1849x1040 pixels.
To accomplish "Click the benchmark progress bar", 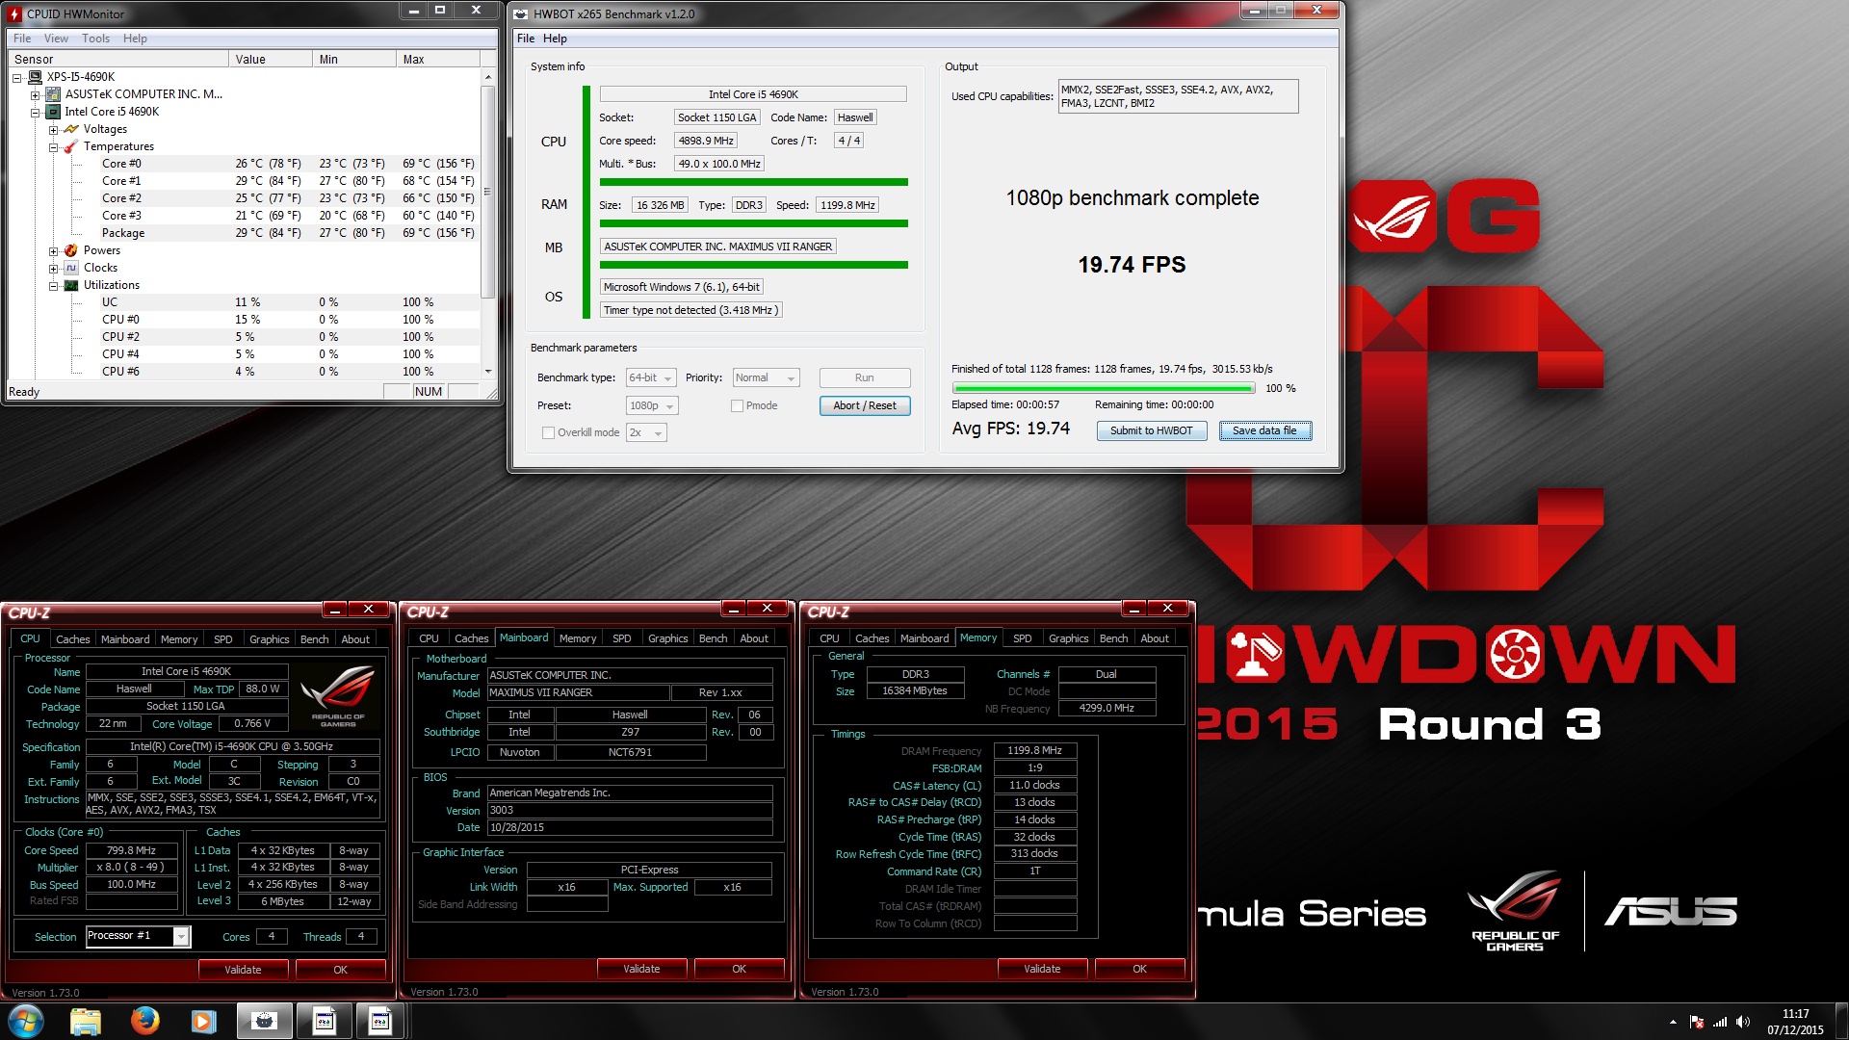I will coord(1104,389).
